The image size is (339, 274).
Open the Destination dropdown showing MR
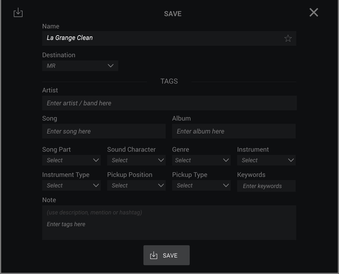point(80,66)
